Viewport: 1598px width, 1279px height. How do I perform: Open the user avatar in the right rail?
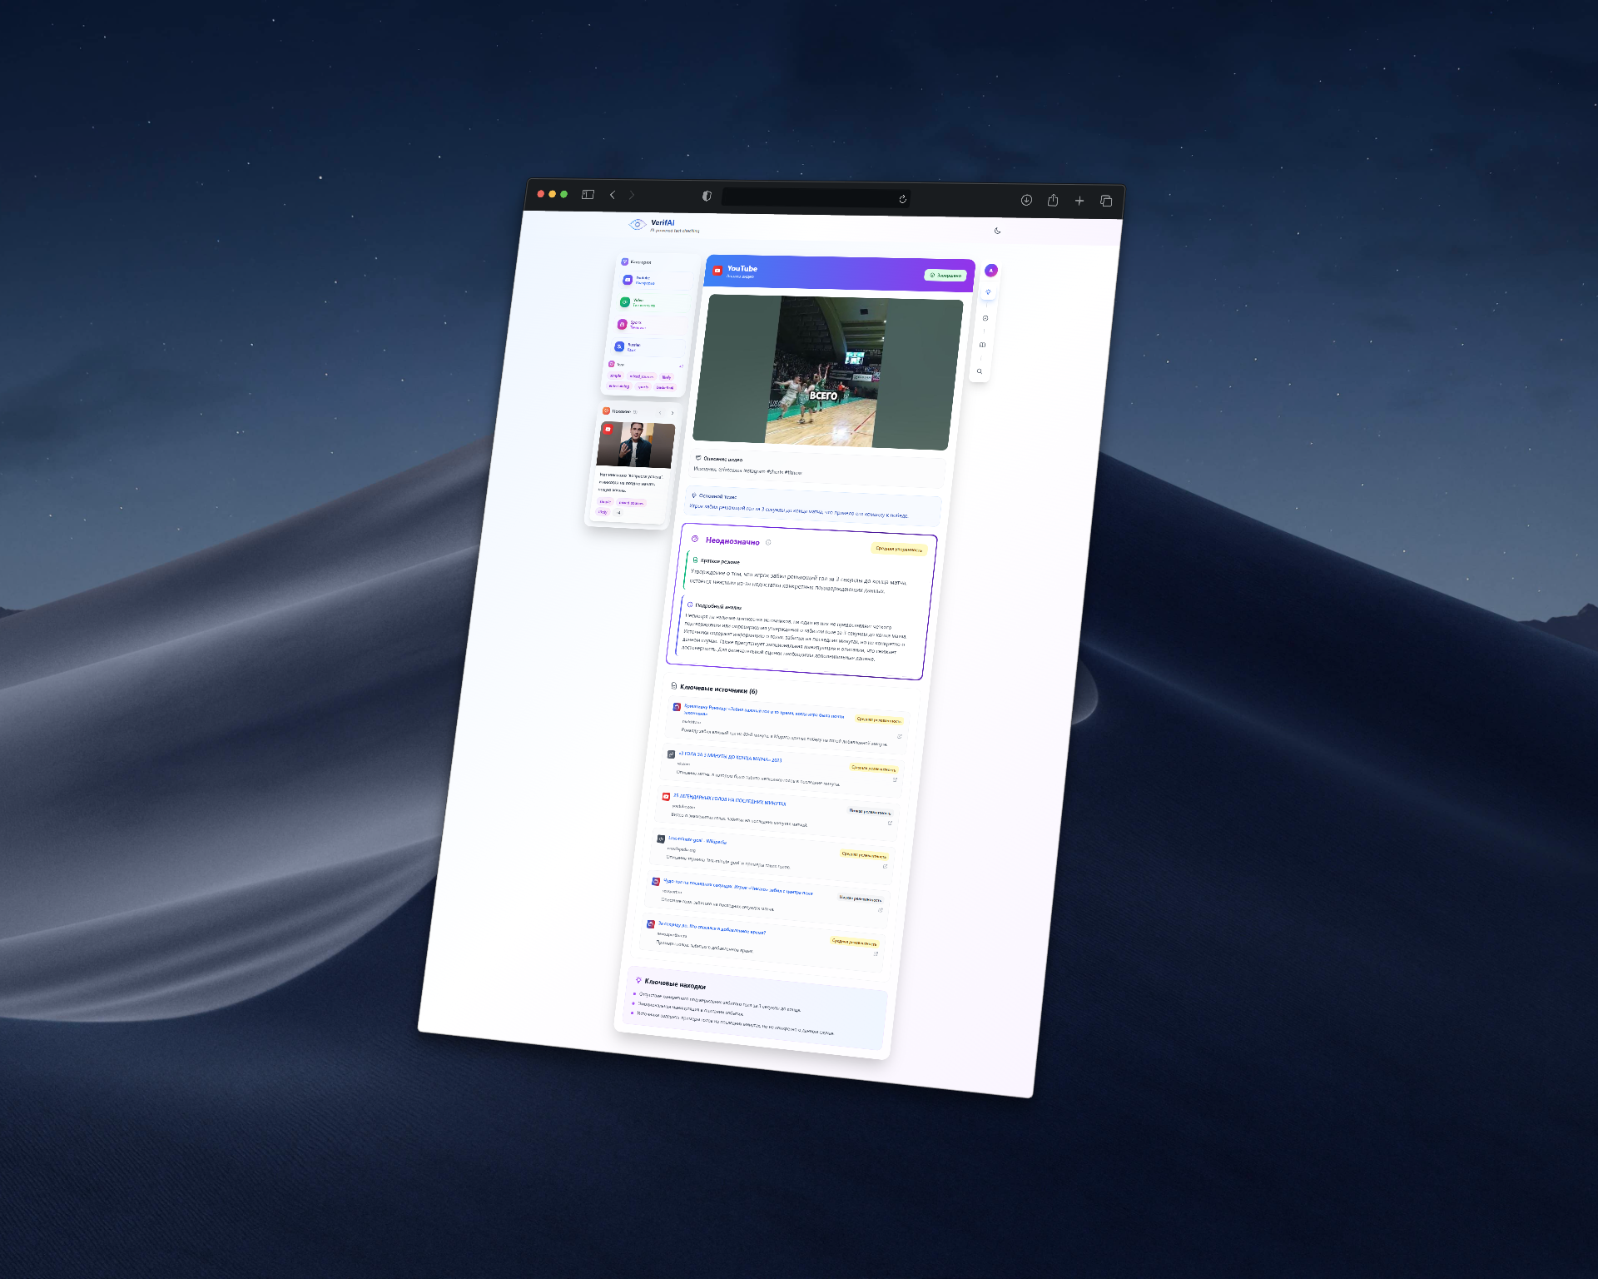(990, 271)
